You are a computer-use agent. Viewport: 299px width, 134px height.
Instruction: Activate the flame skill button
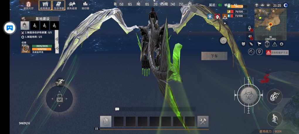click(275, 96)
